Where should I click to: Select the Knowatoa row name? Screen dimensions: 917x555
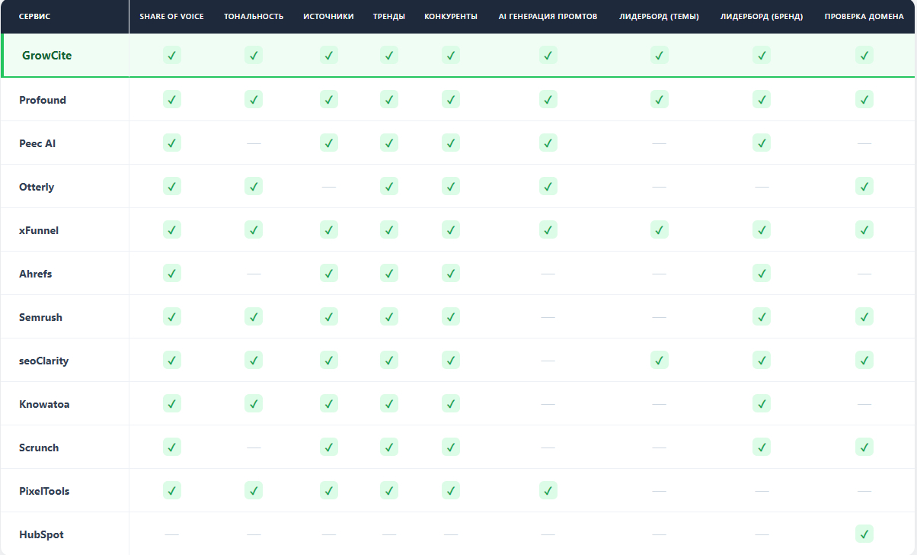44,404
